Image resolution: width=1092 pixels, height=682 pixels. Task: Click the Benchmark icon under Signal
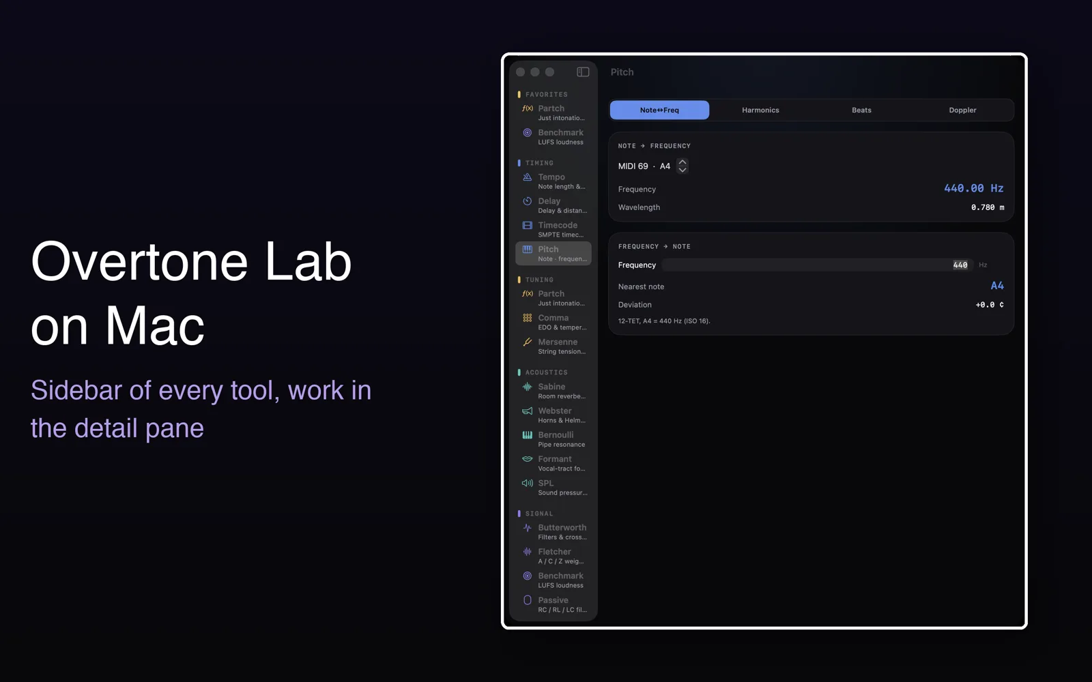pyautogui.click(x=528, y=576)
